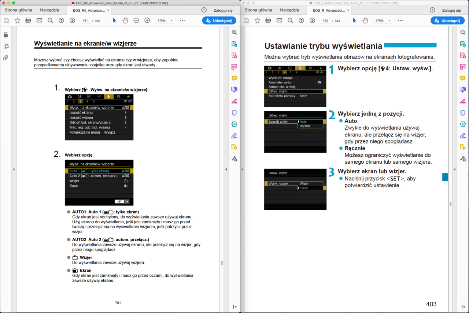The image size is (469, 313).
Task: Open Comment tool in EOS_R right pane
Action: (x=463, y=78)
